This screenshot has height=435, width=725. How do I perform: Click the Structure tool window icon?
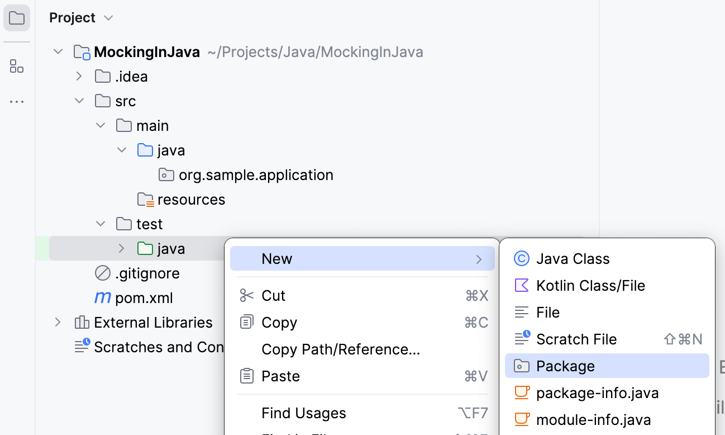pyautogui.click(x=16, y=66)
